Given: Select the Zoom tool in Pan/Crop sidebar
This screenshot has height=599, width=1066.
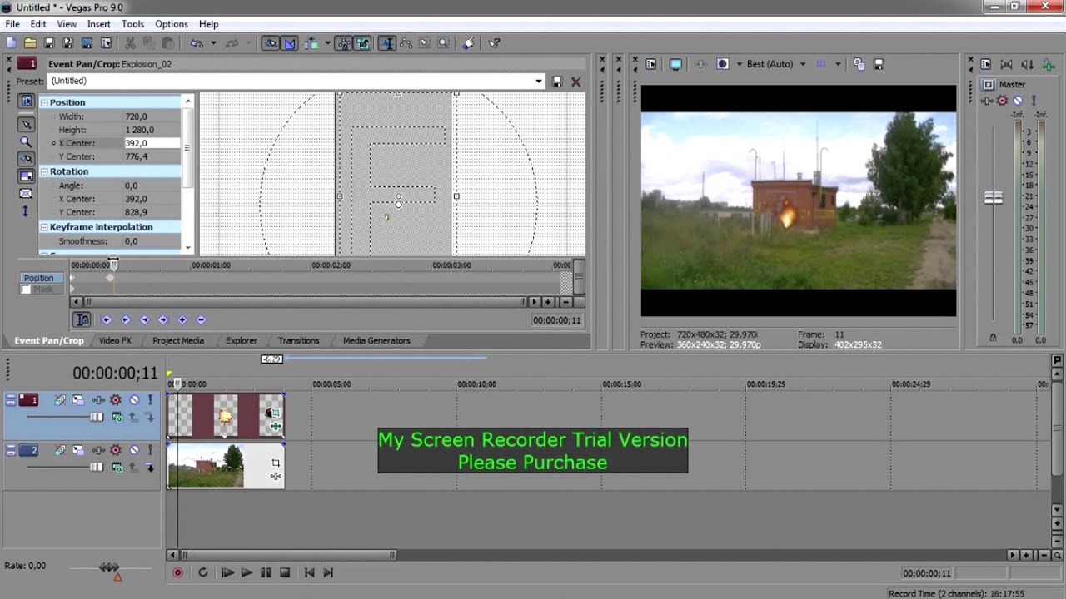Looking at the screenshot, I should coord(26,142).
